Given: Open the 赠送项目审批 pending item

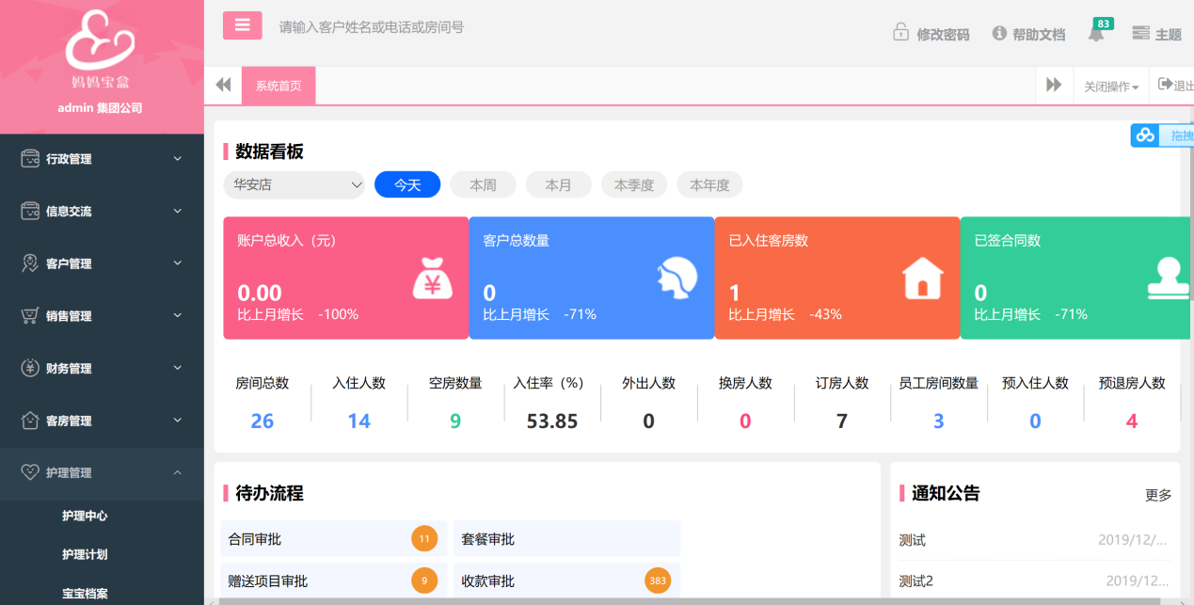Looking at the screenshot, I should [333, 581].
